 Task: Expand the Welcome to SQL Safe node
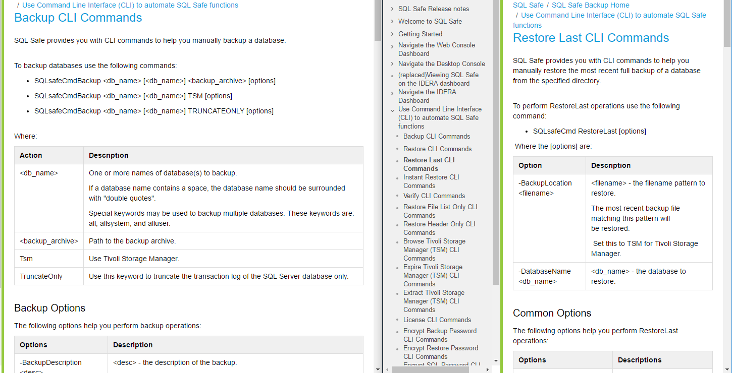(x=392, y=21)
